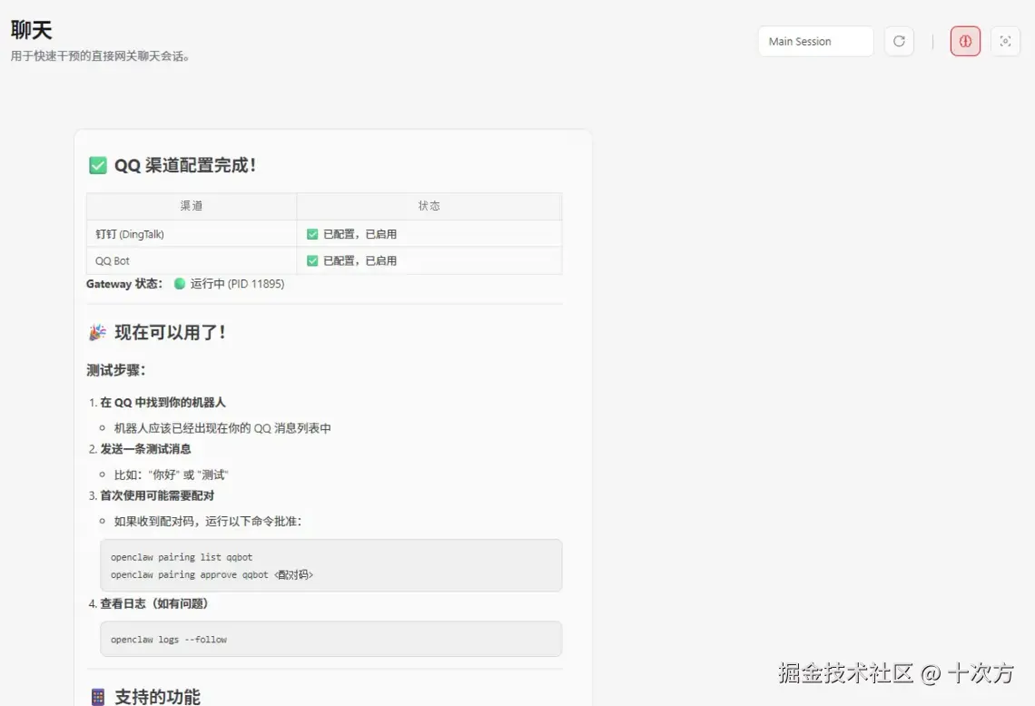Click the session refresh icon
The image size is (1035, 706).
click(899, 41)
